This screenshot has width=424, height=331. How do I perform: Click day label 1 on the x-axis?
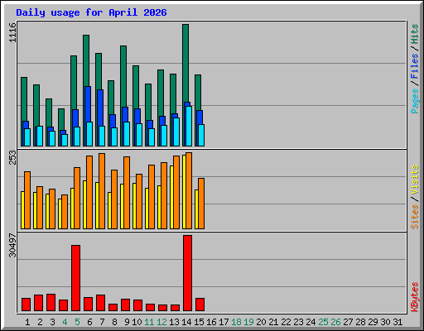tap(27, 322)
